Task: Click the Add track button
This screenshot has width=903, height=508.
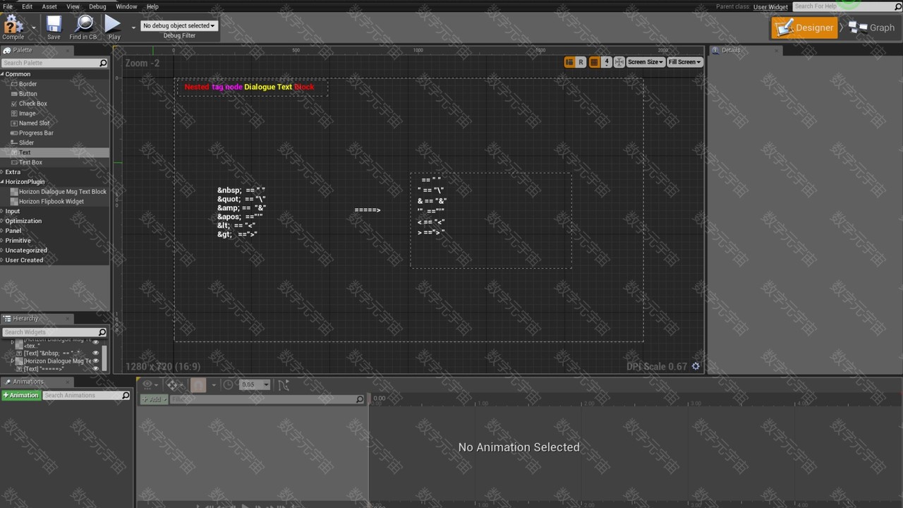Action: (154, 399)
